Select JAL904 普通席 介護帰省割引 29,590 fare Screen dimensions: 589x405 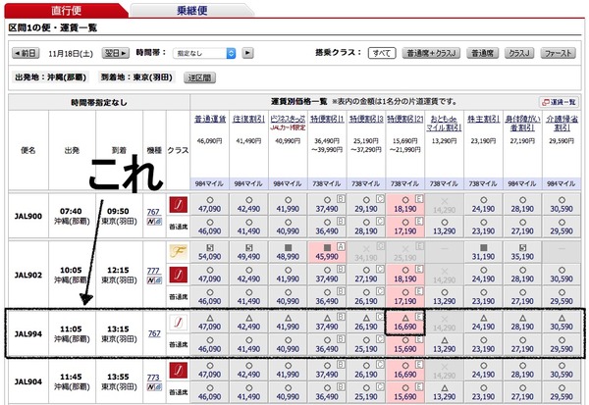point(562,392)
